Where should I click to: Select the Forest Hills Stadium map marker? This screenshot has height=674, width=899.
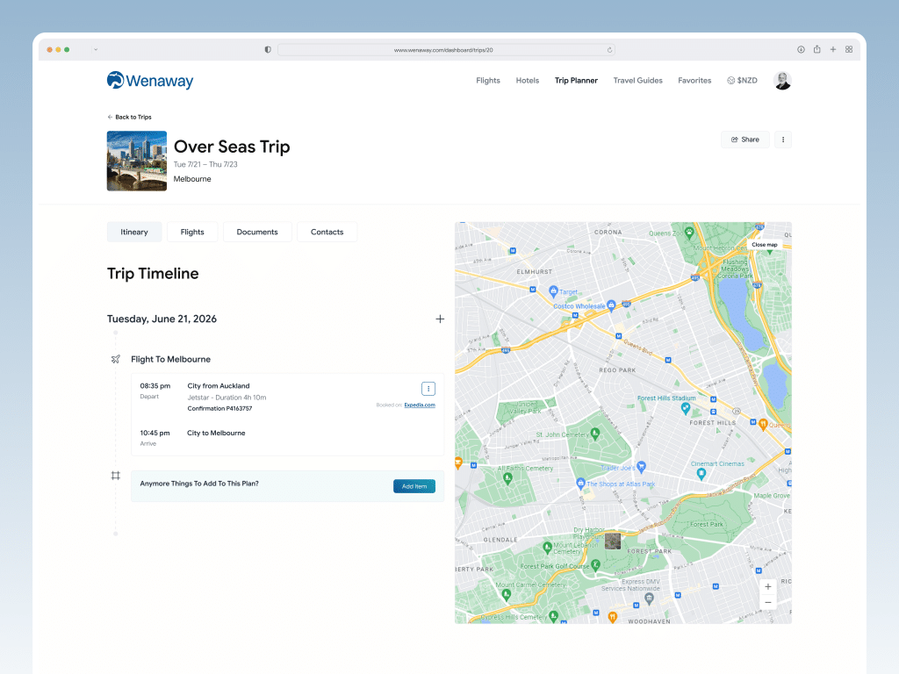685,408
